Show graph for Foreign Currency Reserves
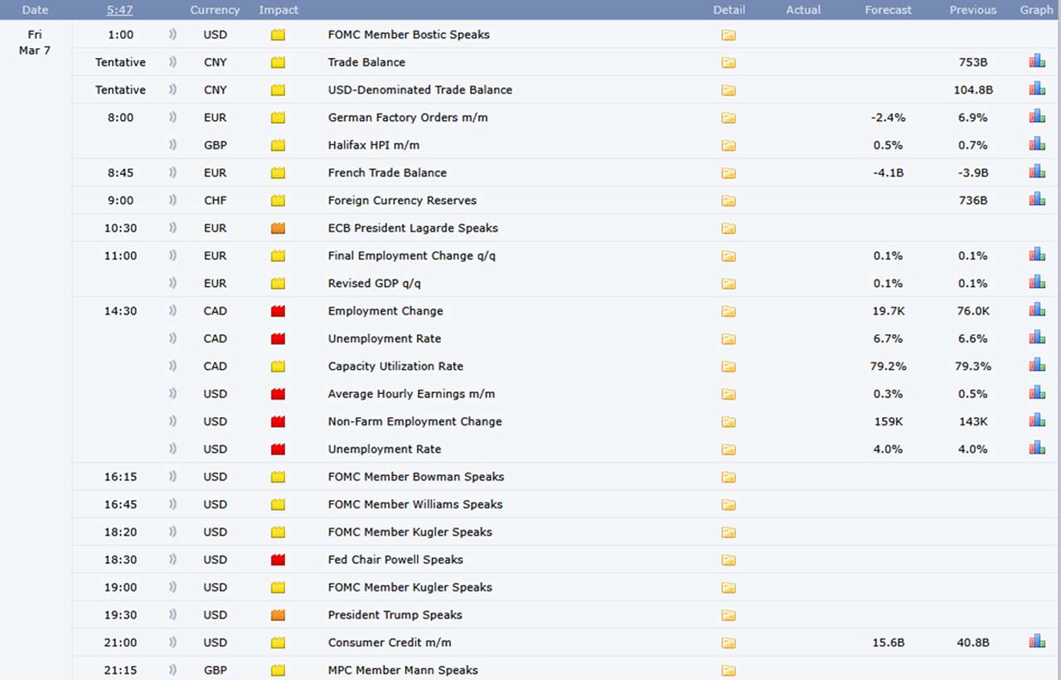1061x680 pixels. pyautogui.click(x=1037, y=199)
